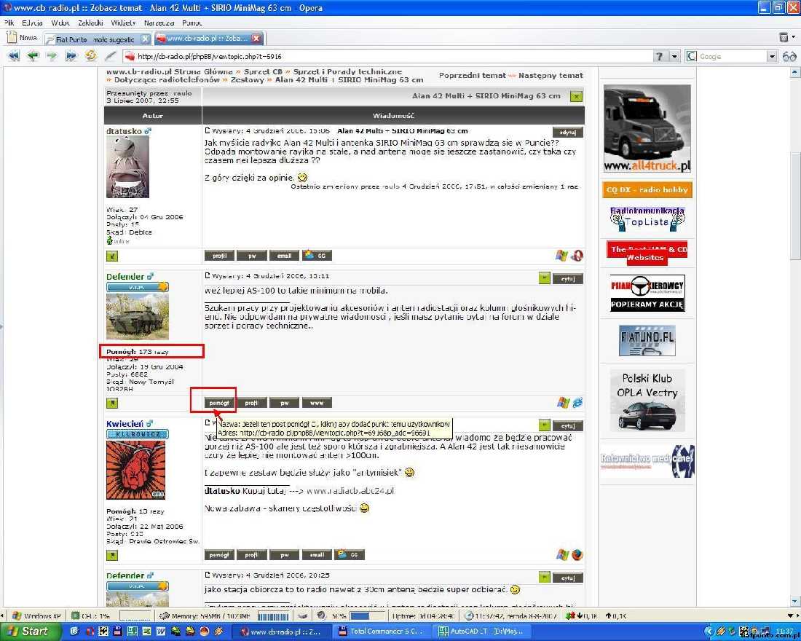
Task: Switch to the Fiat Punto tab
Action: tap(95, 39)
